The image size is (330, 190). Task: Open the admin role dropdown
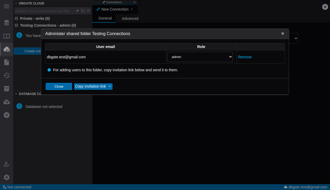pyautogui.click(x=200, y=57)
